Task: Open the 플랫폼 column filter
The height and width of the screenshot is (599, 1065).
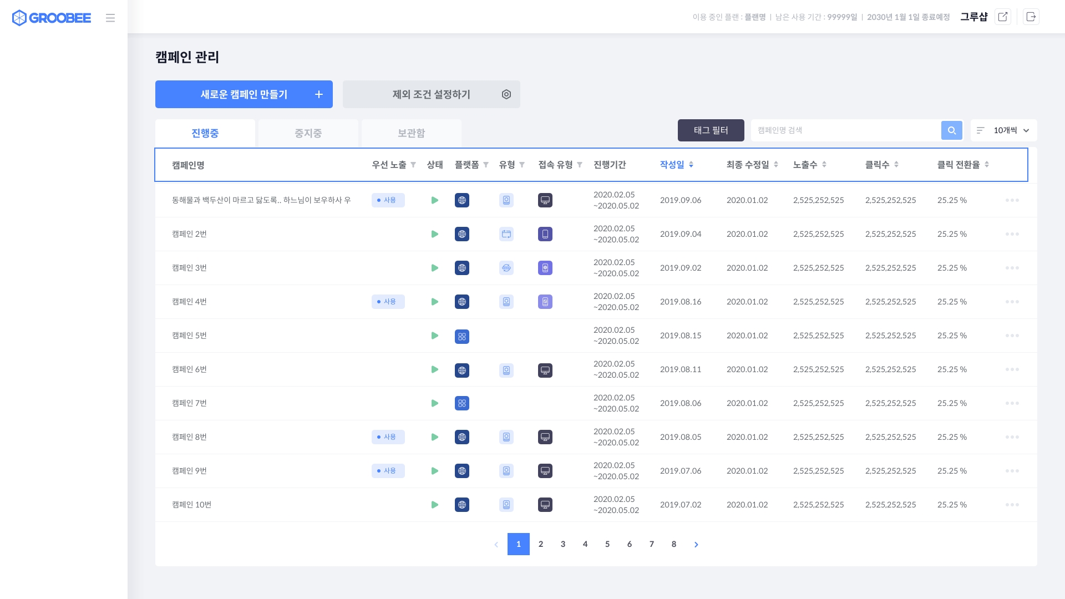Action: click(486, 165)
